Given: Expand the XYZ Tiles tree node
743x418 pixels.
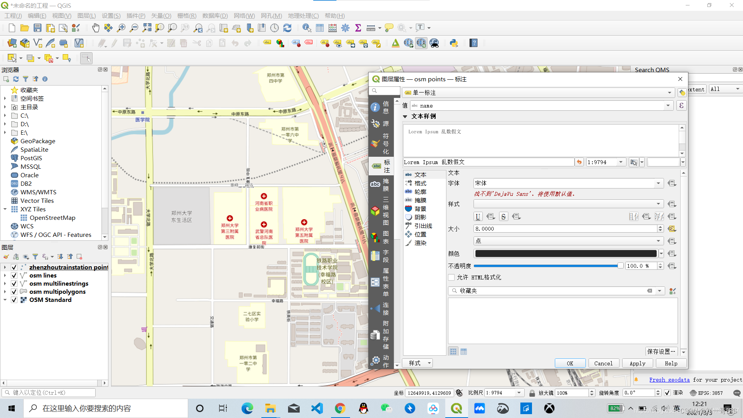Looking at the screenshot, I should (5, 209).
